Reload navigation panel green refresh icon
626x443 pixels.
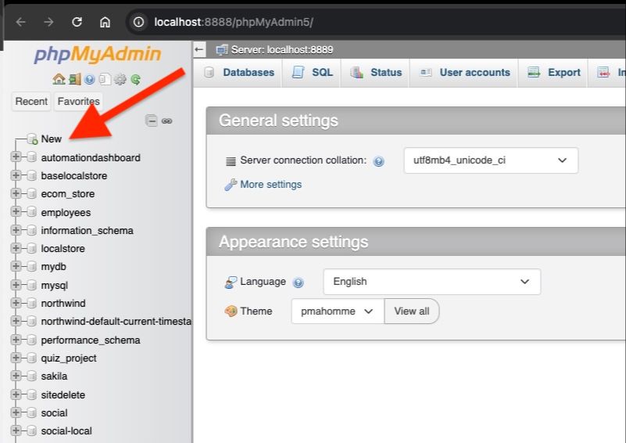(136, 80)
